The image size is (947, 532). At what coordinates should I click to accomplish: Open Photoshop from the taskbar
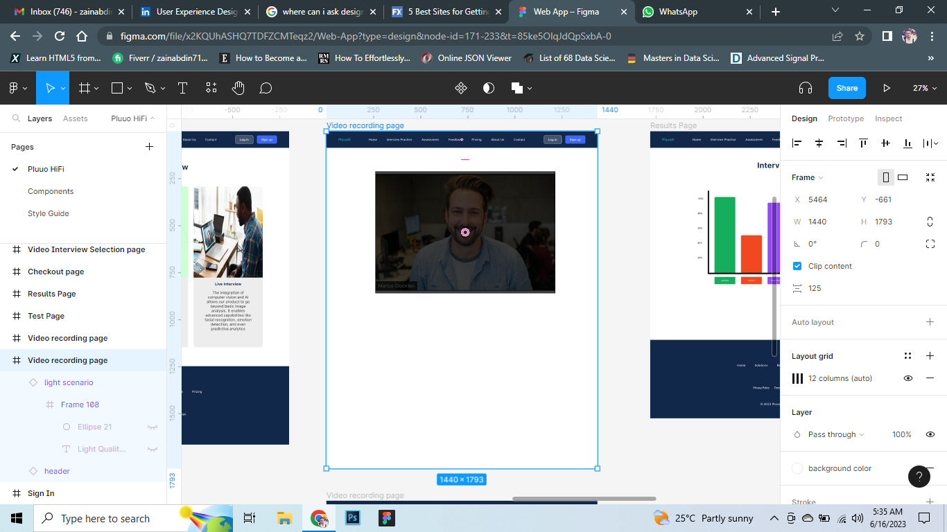tap(352, 518)
